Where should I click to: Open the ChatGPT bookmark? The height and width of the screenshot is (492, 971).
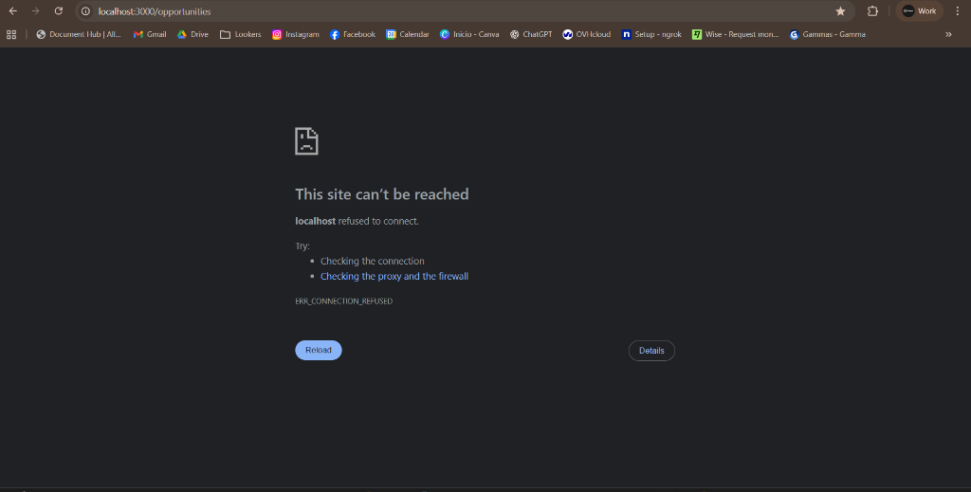pos(531,34)
